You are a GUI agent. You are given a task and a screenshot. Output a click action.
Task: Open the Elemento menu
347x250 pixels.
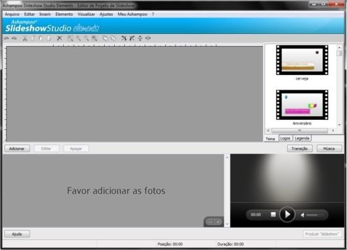pos(64,14)
